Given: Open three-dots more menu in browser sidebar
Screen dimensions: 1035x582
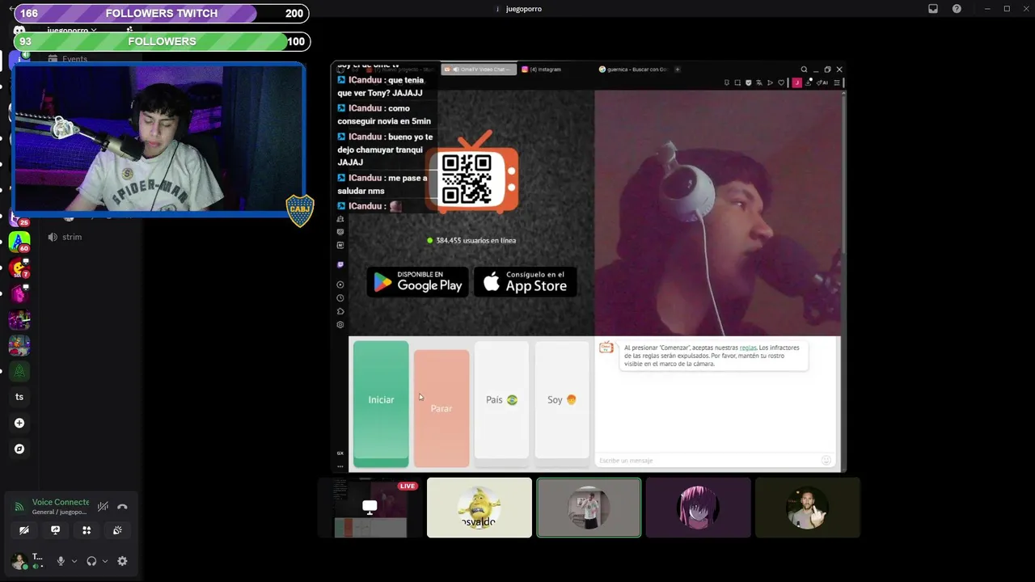Looking at the screenshot, I should (x=340, y=466).
